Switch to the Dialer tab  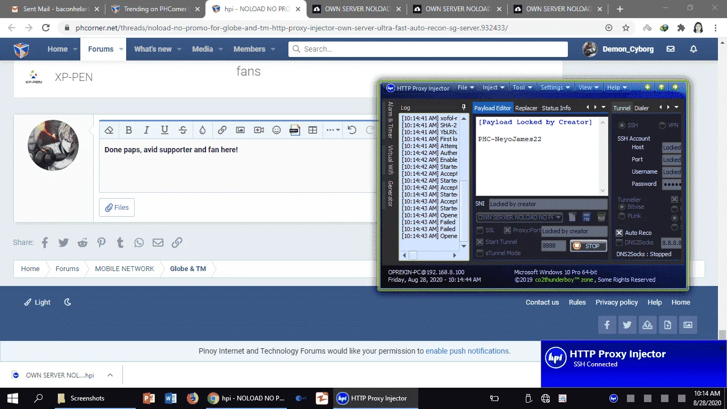(641, 108)
